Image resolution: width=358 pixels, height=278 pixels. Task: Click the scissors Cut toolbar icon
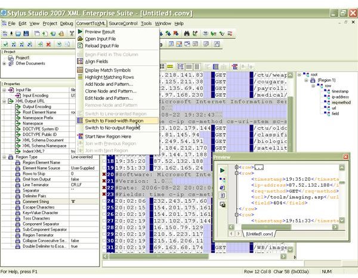pos(72,34)
